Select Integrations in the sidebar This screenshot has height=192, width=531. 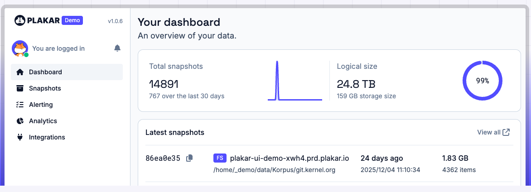tap(47, 137)
